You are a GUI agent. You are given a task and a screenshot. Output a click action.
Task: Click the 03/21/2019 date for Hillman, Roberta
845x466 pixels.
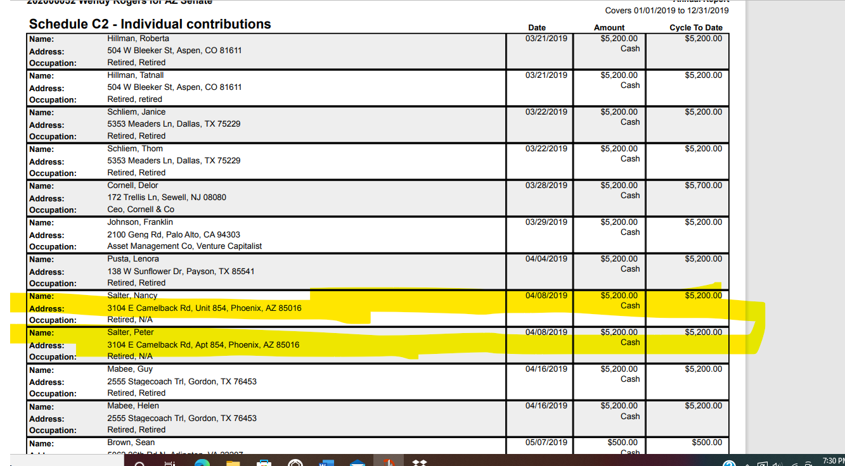[546, 38]
